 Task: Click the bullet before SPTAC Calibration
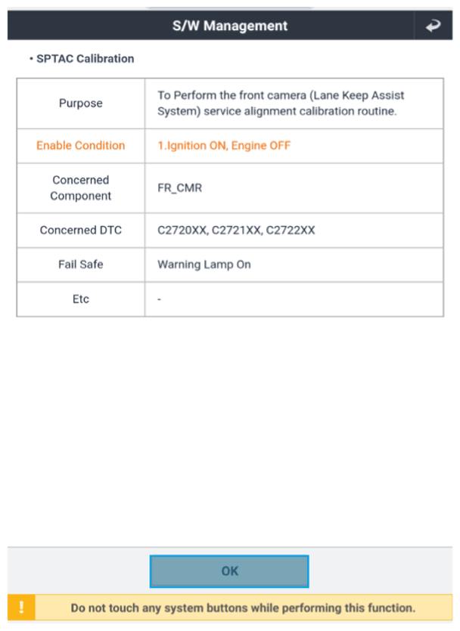[31, 59]
